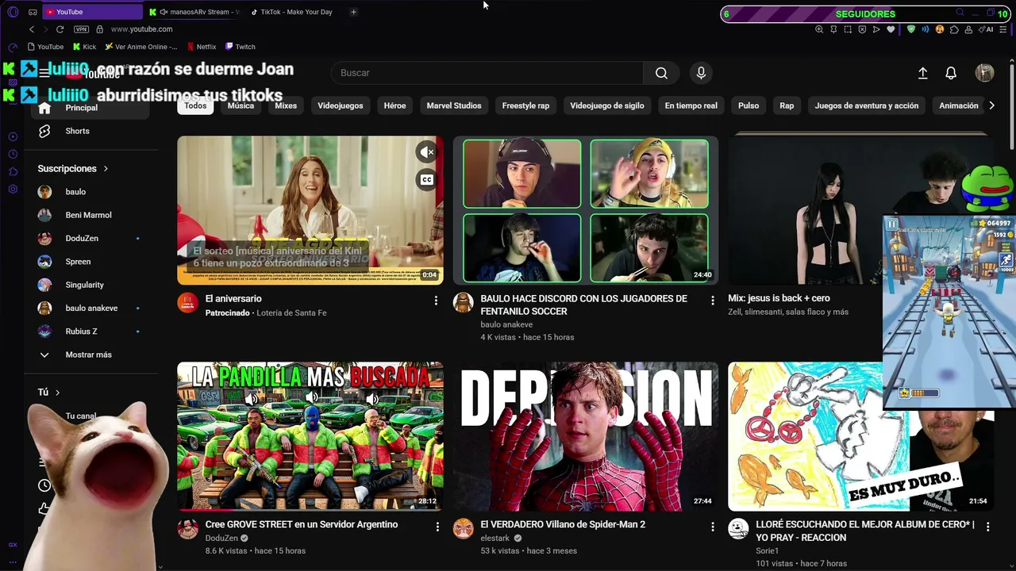The image size is (1016, 571).
Task: Reload the YouTube page
Action: (x=60, y=29)
